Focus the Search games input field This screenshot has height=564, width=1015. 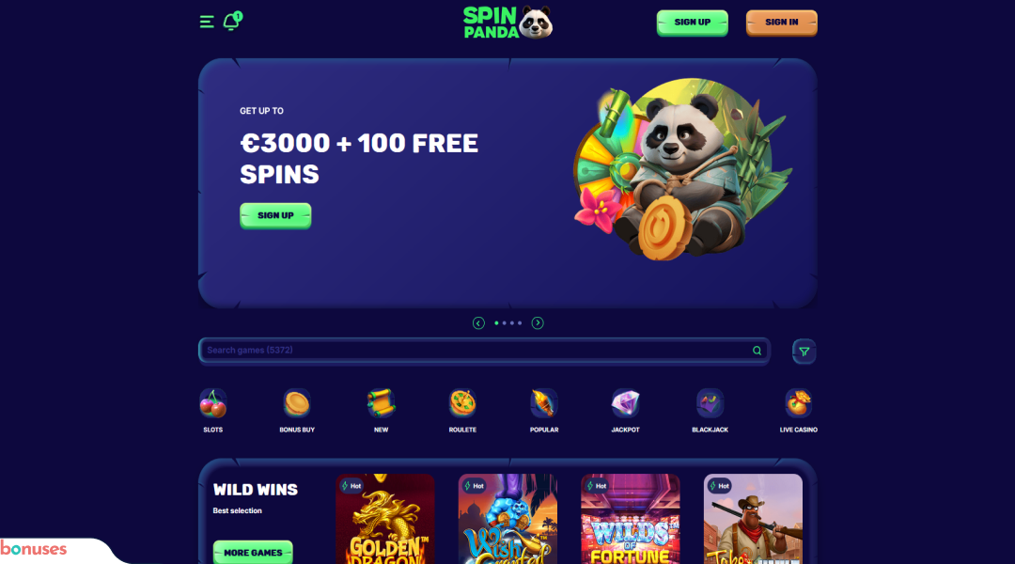coord(484,351)
